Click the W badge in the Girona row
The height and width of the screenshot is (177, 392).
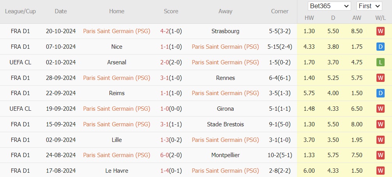(x=380, y=109)
